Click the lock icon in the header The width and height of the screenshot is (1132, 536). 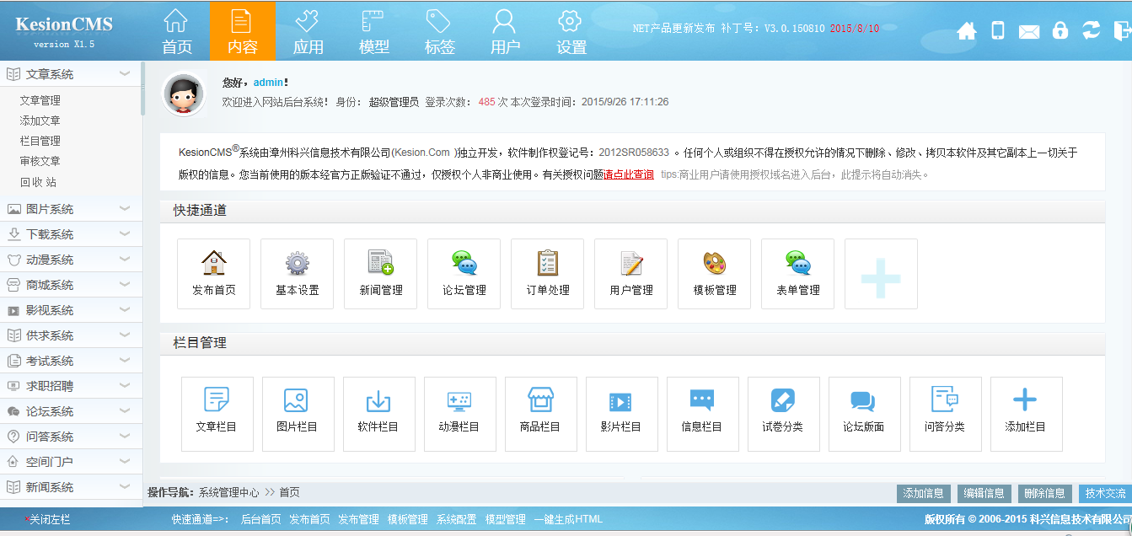point(1060,31)
